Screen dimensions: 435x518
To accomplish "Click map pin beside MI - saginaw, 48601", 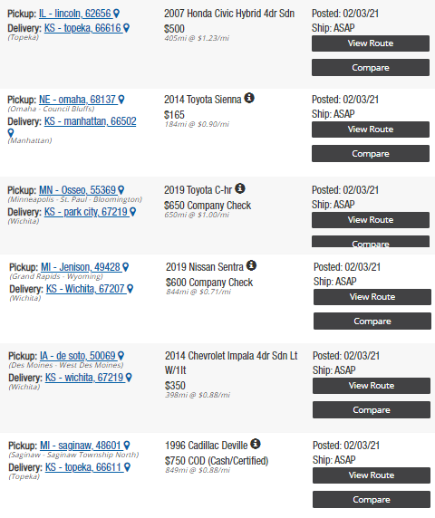I will click(127, 446).
